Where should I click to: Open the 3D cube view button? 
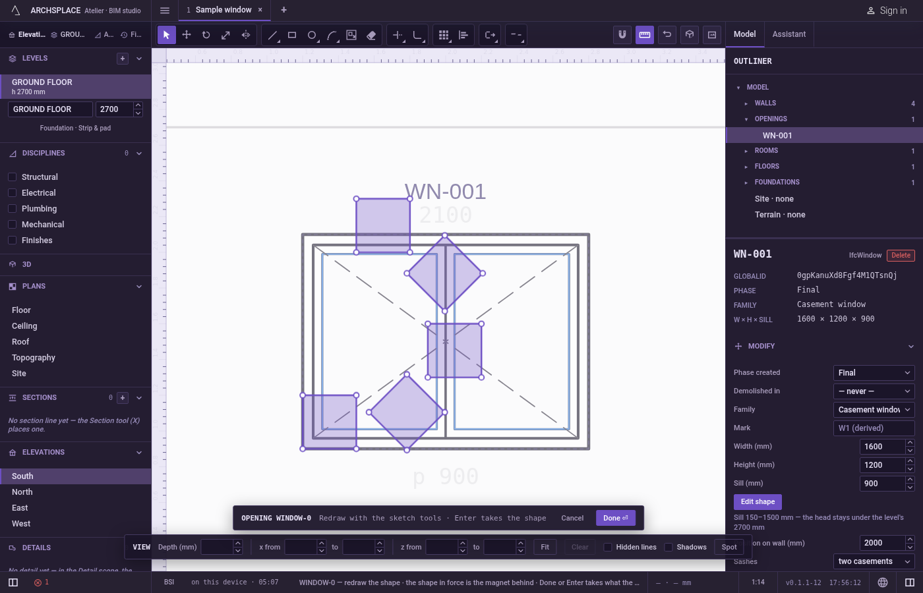[690, 35]
